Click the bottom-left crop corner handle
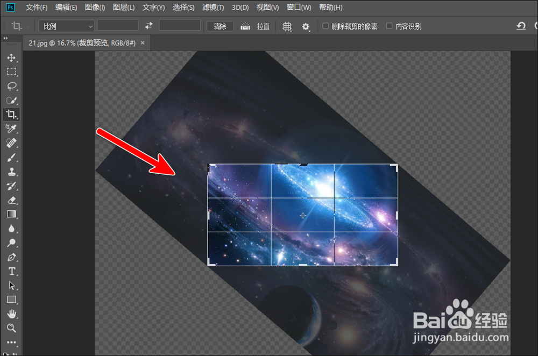 pos(211,262)
